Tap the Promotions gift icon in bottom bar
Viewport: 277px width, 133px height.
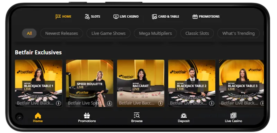click(x=87, y=116)
